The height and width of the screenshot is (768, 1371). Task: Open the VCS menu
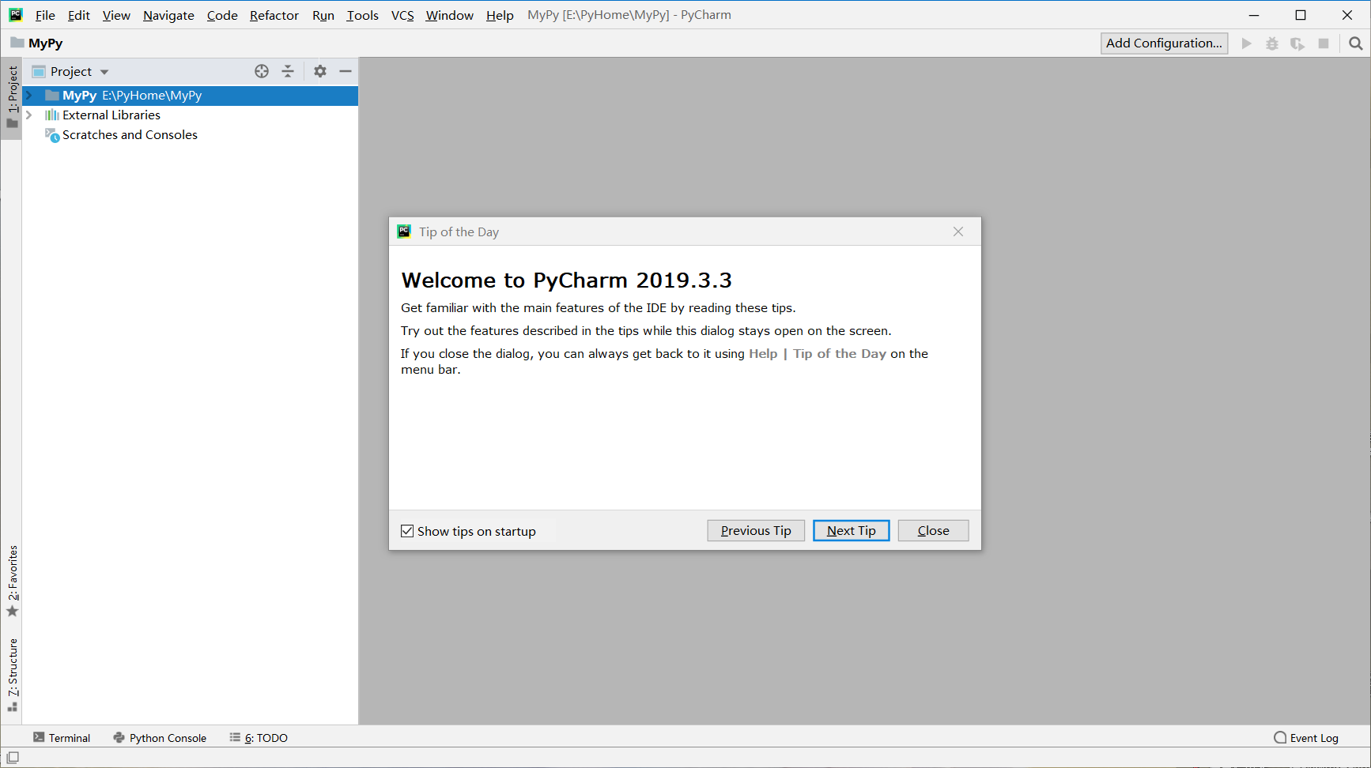(x=402, y=15)
